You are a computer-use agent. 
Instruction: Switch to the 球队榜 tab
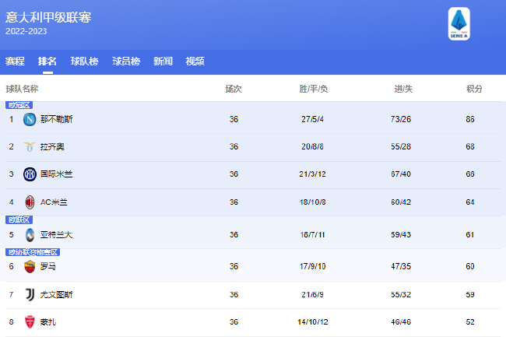pyautogui.click(x=84, y=61)
